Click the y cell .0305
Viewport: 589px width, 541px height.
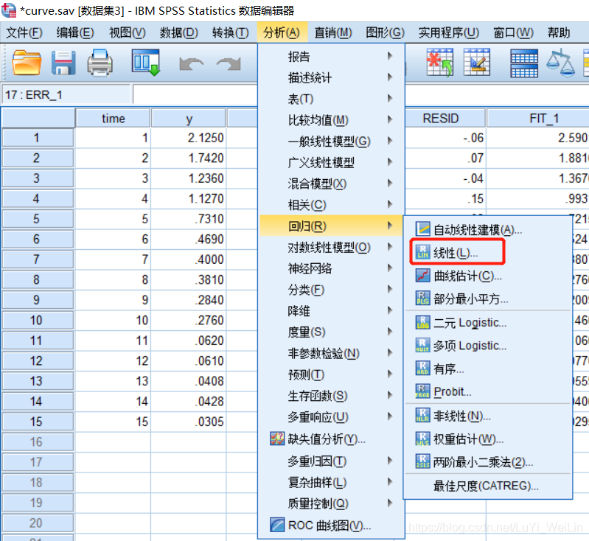click(x=189, y=422)
